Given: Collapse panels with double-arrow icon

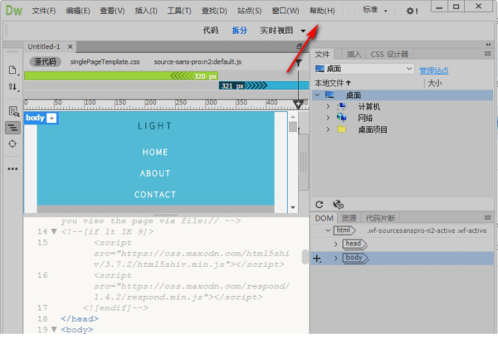Looking at the screenshot, I should point(488,45).
